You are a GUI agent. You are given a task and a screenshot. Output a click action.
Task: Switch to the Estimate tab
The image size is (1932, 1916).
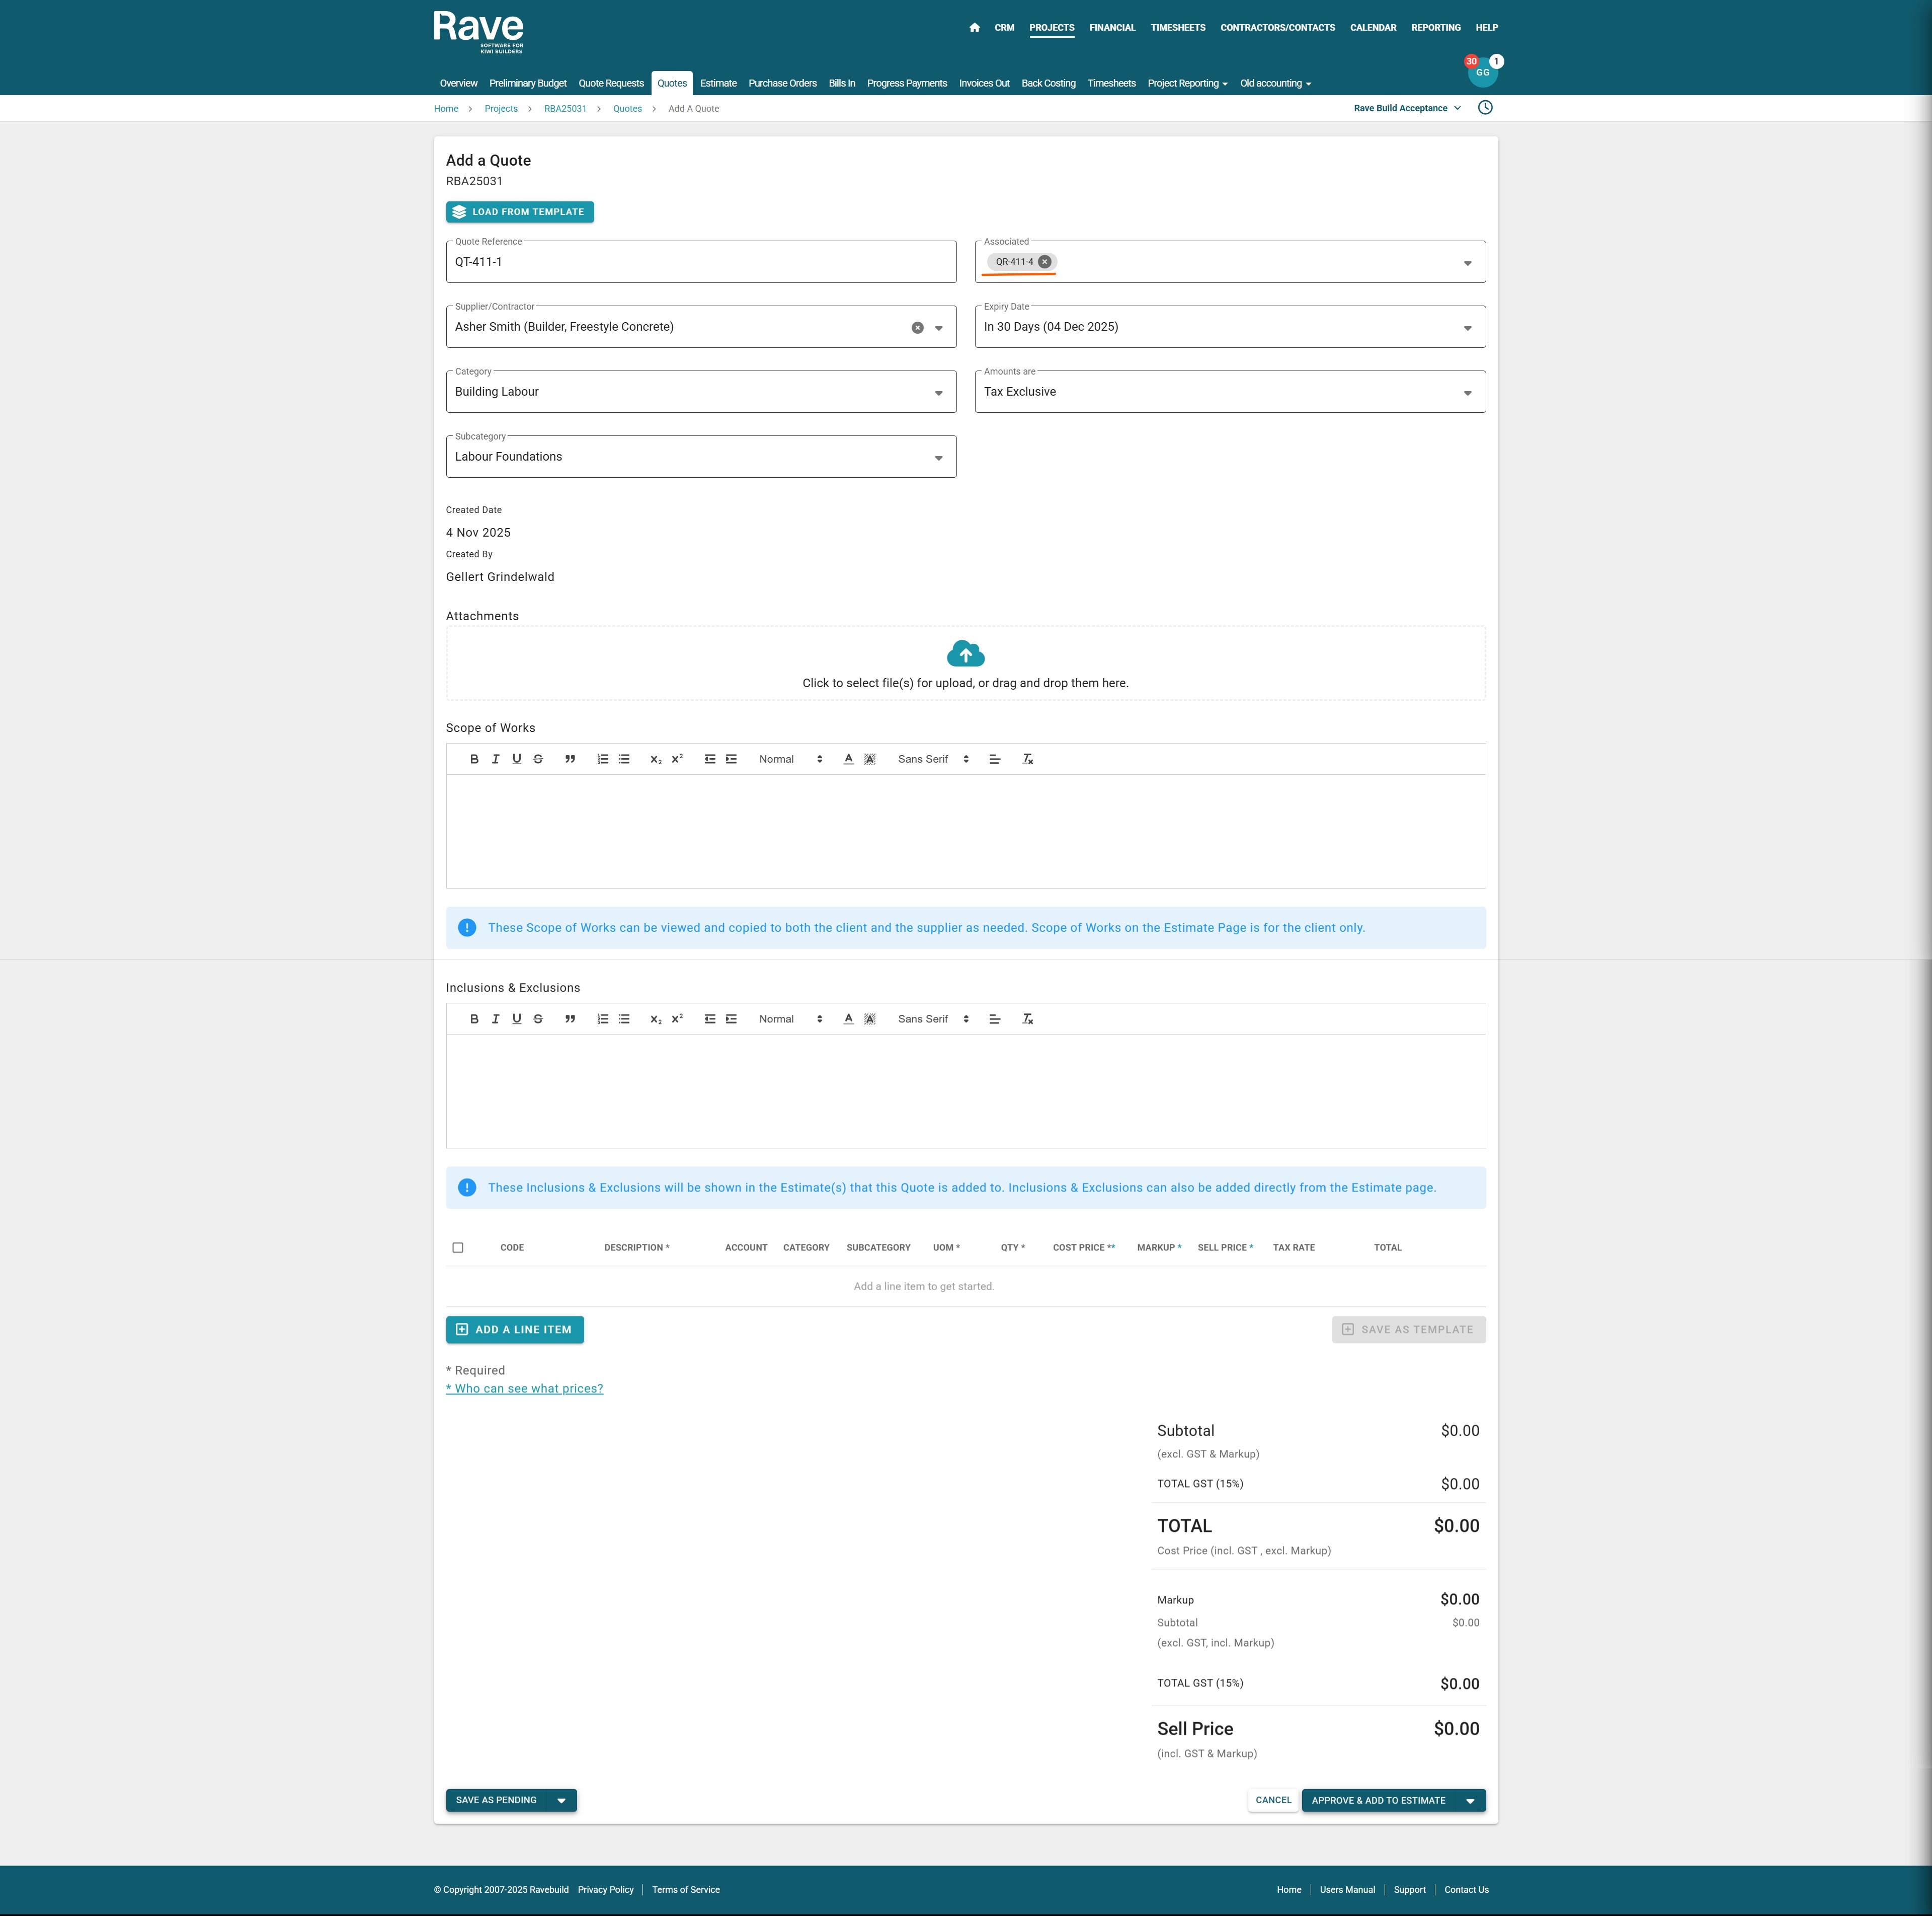718,84
